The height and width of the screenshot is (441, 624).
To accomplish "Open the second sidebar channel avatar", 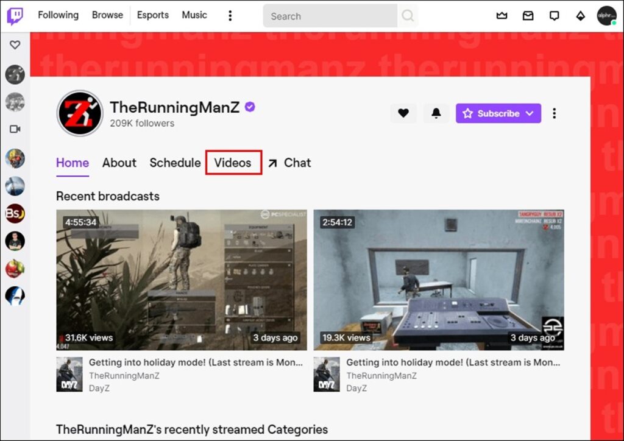I will (15, 102).
